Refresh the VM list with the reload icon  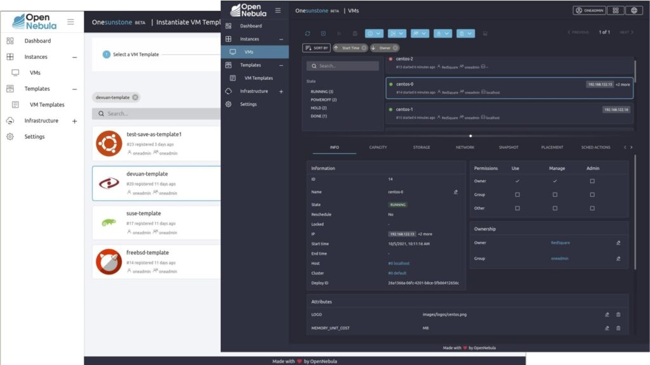click(307, 34)
